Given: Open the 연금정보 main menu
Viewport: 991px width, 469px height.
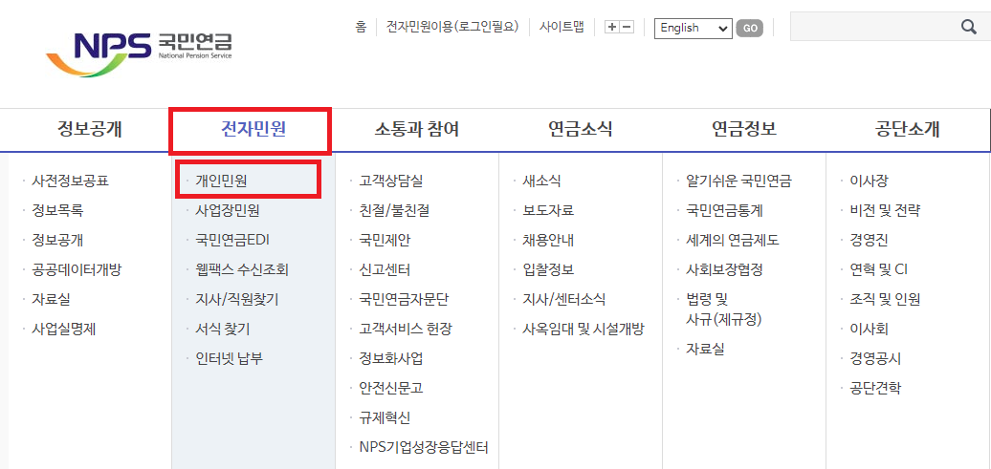Looking at the screenshot, I should (744, 129).
